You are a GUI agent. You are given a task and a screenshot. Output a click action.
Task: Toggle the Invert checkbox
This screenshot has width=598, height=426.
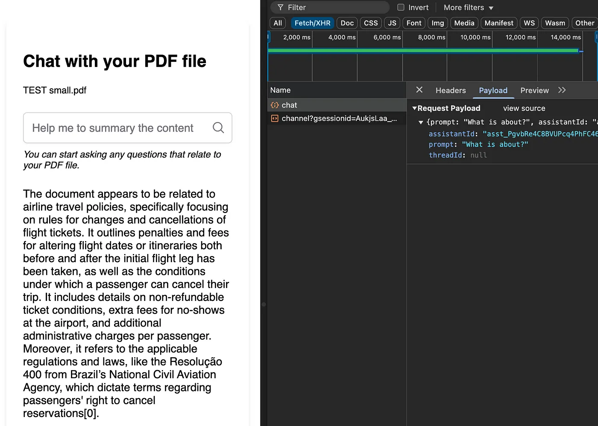tap(401, 8)
